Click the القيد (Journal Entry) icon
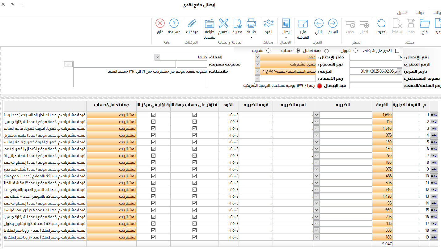This screenshot has width=441, height=249. (x=268, y=23)
